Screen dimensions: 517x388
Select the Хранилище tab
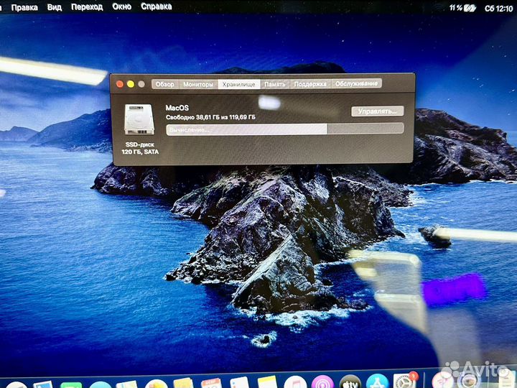[x=238, y=84]
